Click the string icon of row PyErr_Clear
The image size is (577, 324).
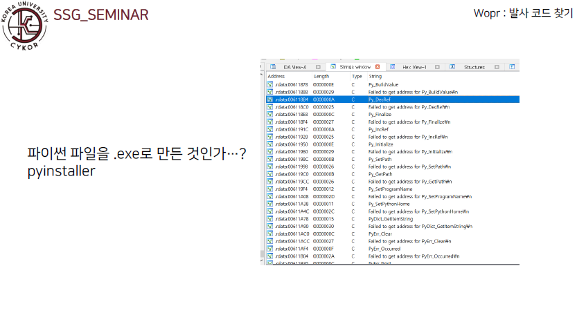tap(270, 234)
